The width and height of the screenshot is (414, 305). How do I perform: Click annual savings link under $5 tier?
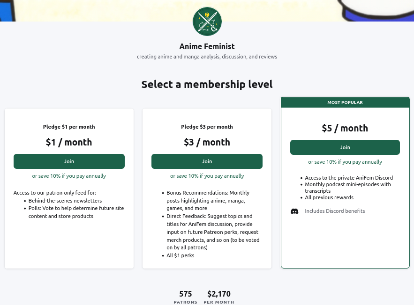(345, 162)
